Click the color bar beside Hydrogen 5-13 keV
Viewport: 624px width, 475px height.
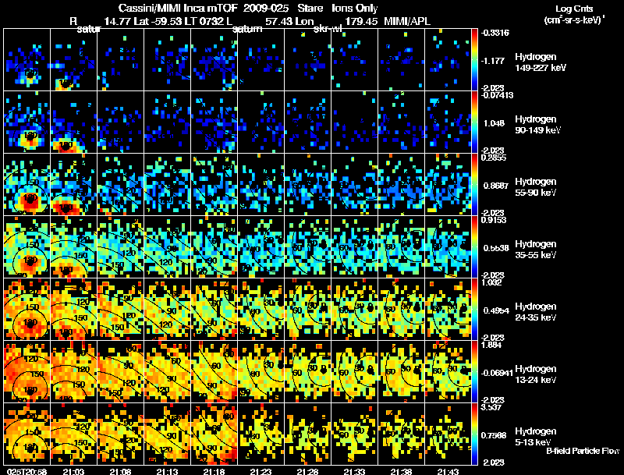tap(474, 434)
